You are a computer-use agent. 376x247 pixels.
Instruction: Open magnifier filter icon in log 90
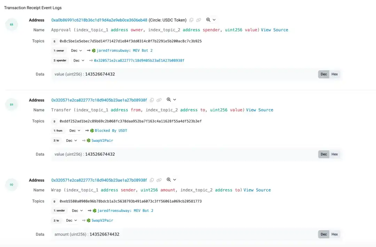(169, 180)
